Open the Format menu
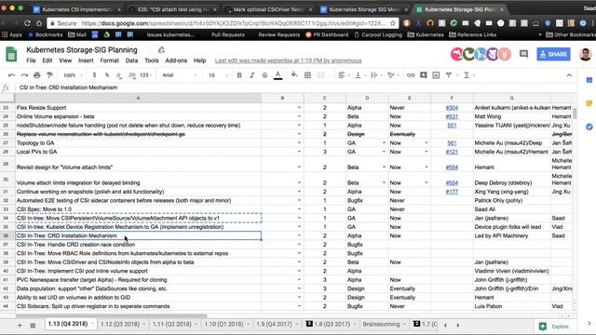Screen dimensions: 596x335 tap(110, 60)
